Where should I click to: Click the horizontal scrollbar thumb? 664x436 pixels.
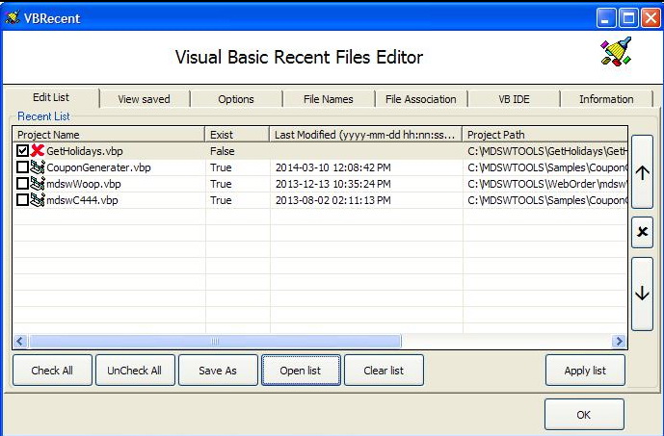point(215,341)
